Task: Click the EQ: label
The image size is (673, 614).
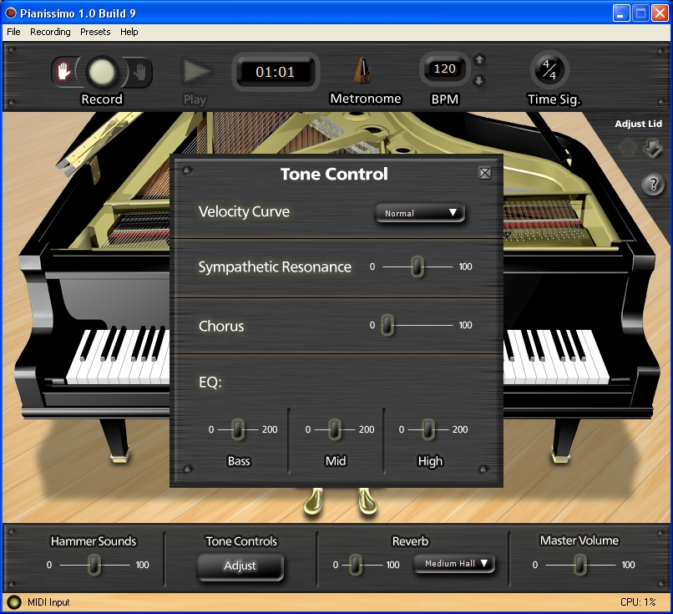Action: click(210, 382)
